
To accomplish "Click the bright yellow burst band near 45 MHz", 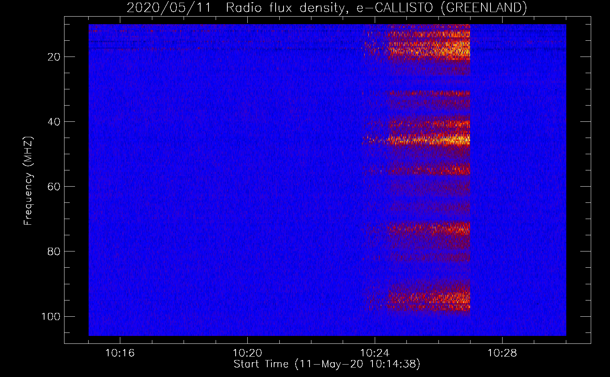I will coord(417,140).
